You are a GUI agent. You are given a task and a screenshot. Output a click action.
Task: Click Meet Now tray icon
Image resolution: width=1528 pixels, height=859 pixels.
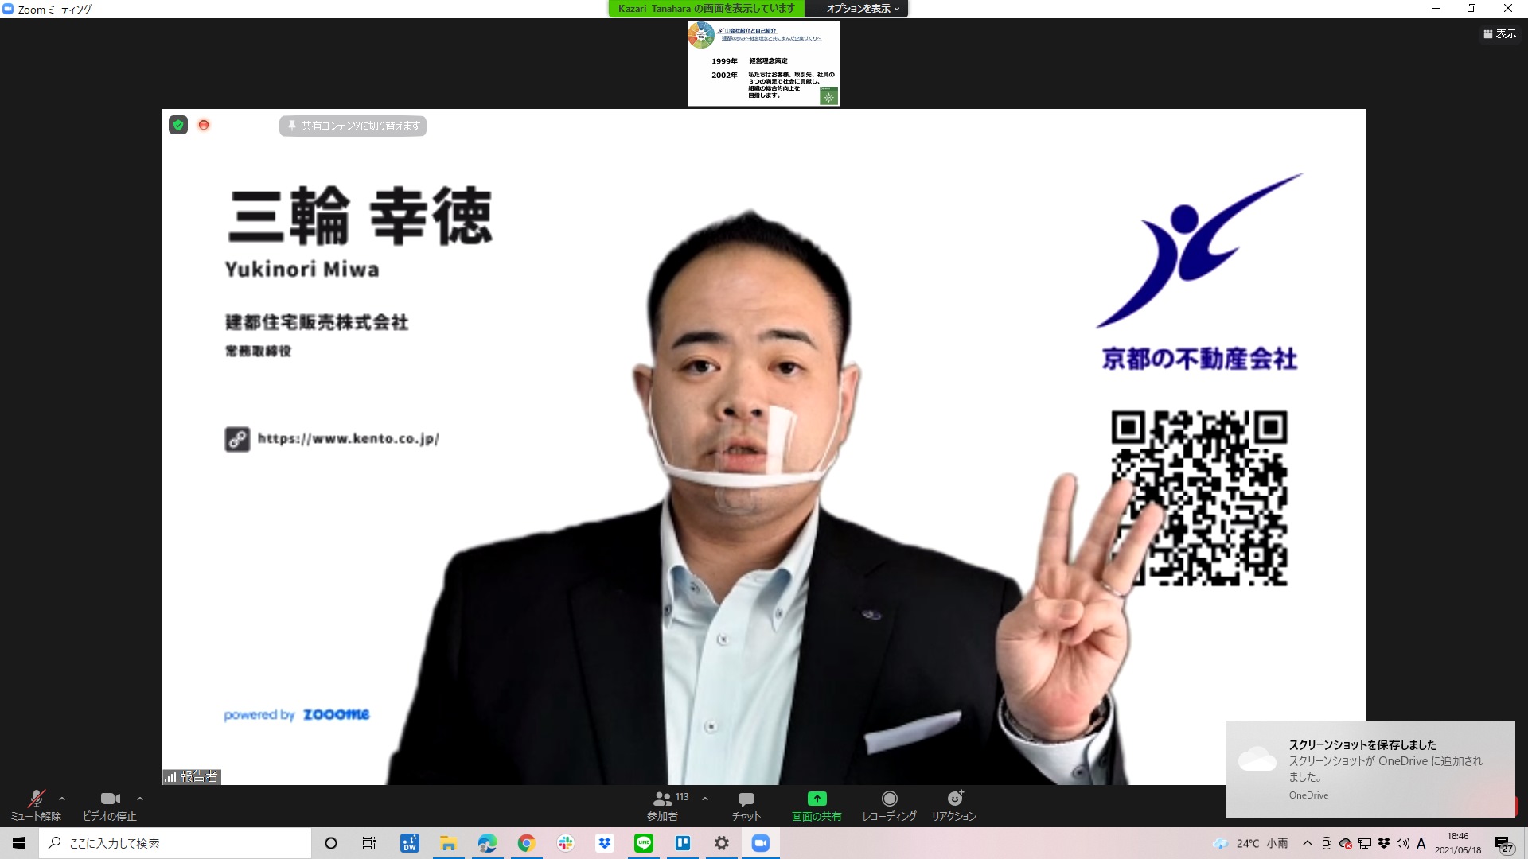coord(1327,843)
